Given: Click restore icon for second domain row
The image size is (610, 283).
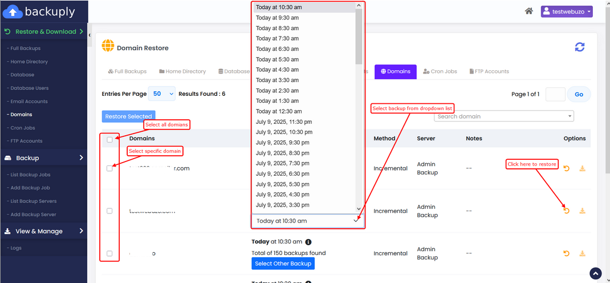Looking at the screenshot, I should pyautogui.click(x=566, y=211).
